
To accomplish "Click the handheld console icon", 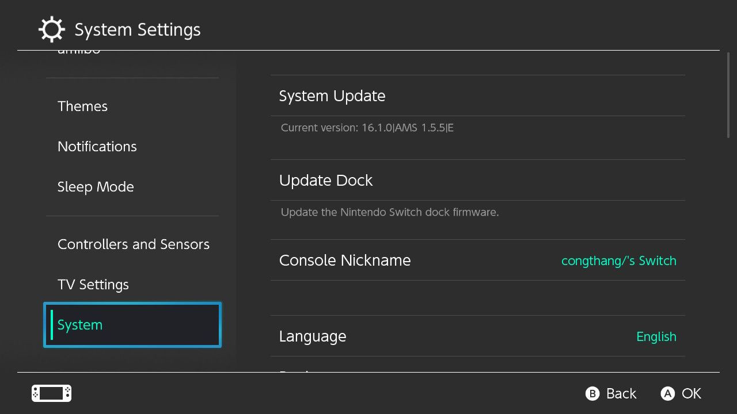I will tap(51, 393).
